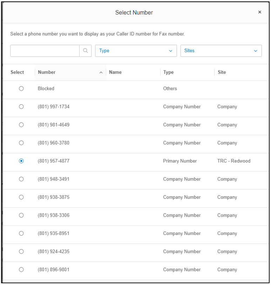The image size is (271, 285).
Task: Choose the (801) 981-4649 radio option
Action: (21, 125)
